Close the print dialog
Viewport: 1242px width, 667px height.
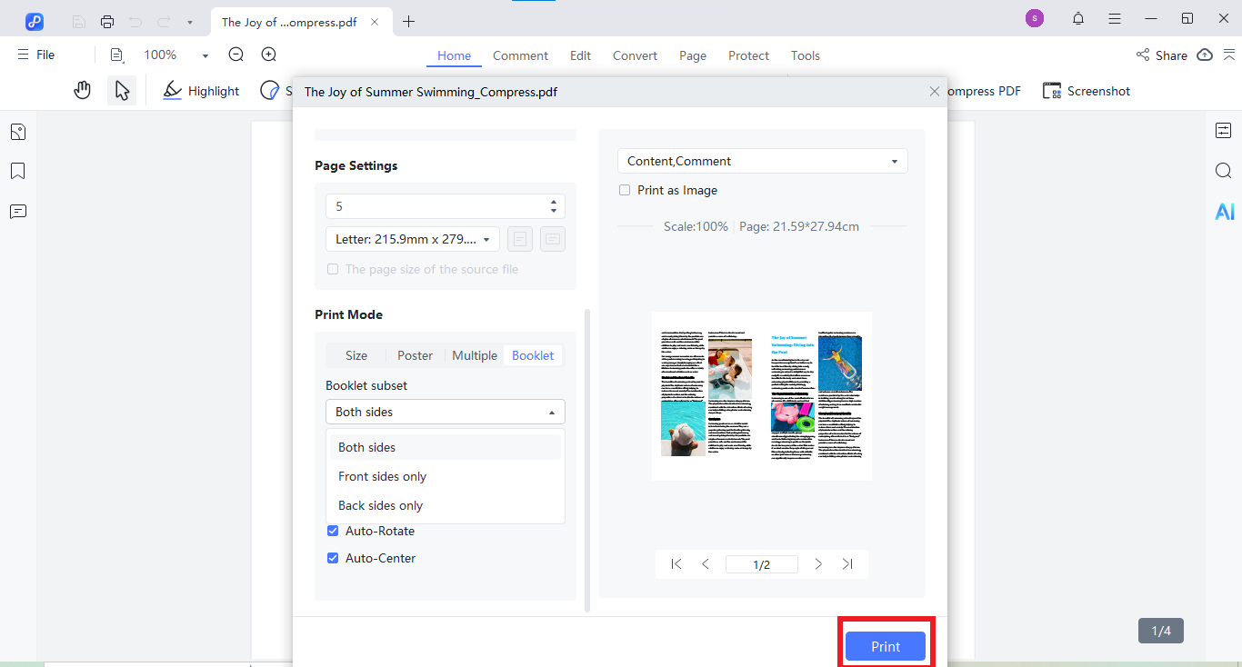[935, 92]
